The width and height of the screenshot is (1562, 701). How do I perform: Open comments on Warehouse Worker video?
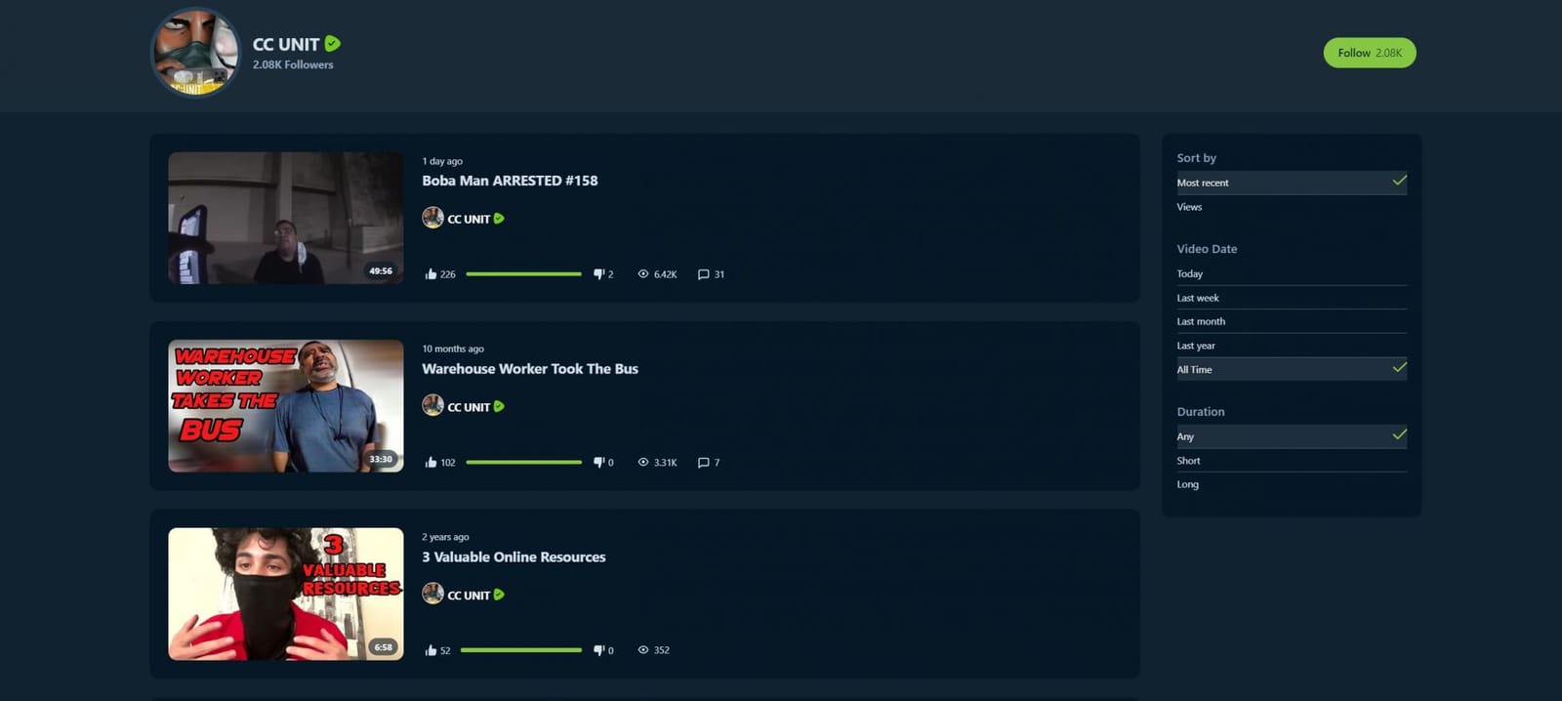click(703, 463)
